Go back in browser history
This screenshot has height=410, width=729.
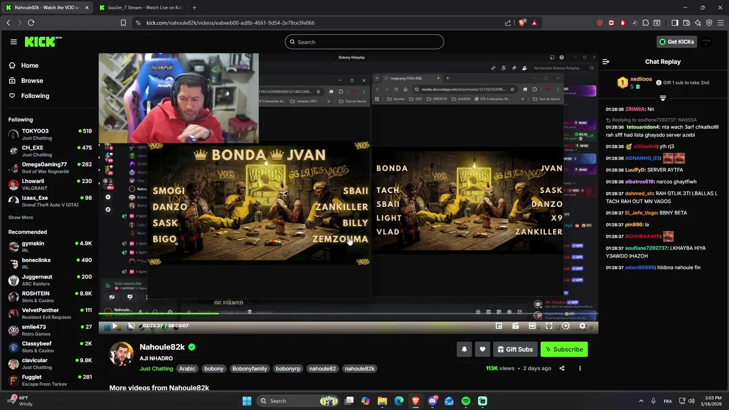[8, 23]
